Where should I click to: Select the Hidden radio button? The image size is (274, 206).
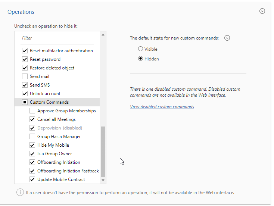coord(140,59)
